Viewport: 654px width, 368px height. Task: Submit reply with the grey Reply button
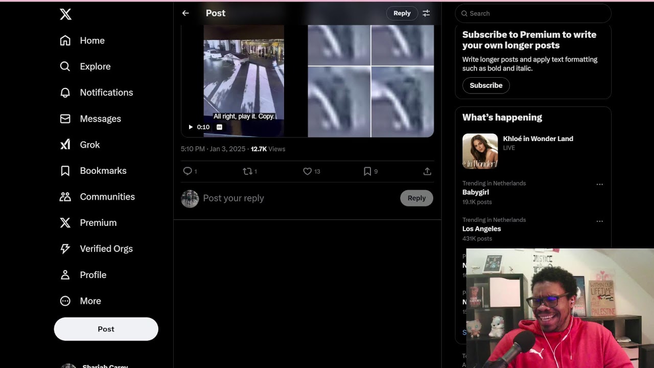[x=416, y=198]
